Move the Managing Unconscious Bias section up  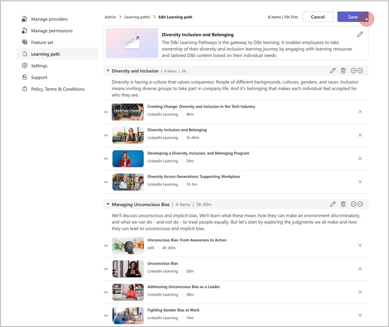pyautogui.click(x=353, y=204)
